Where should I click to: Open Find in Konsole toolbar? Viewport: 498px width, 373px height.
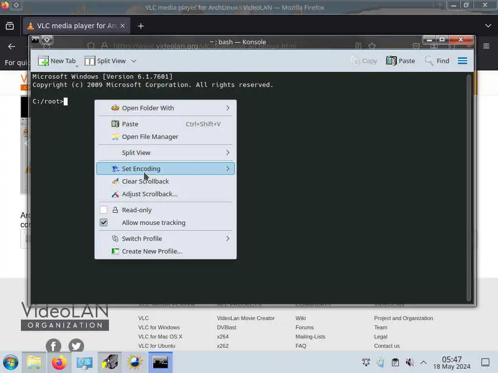point(437,61)
